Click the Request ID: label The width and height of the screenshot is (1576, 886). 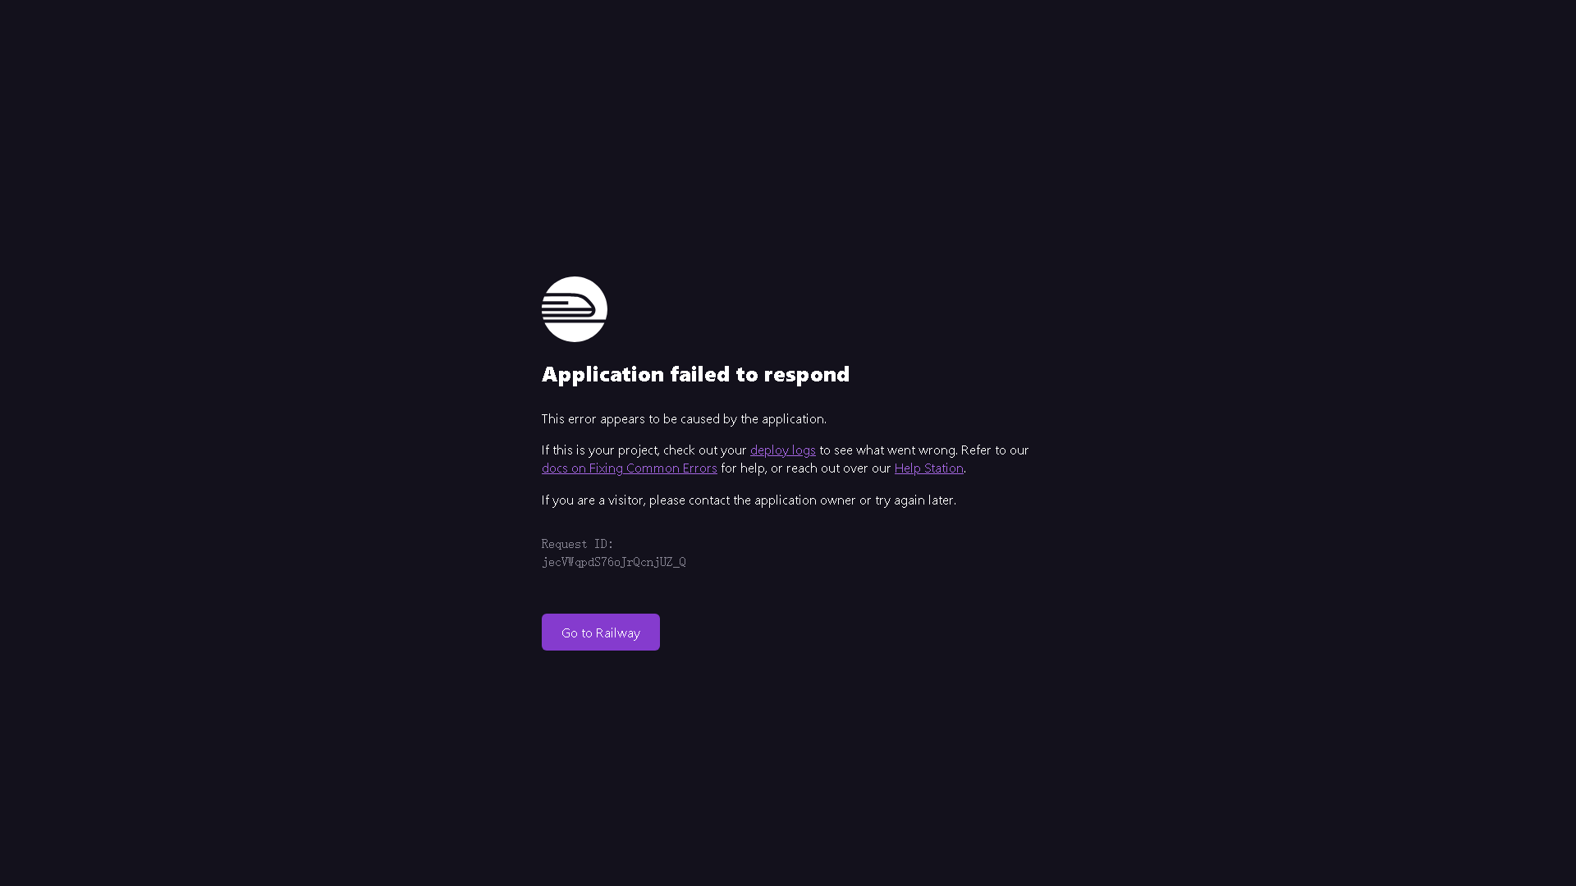578,544
